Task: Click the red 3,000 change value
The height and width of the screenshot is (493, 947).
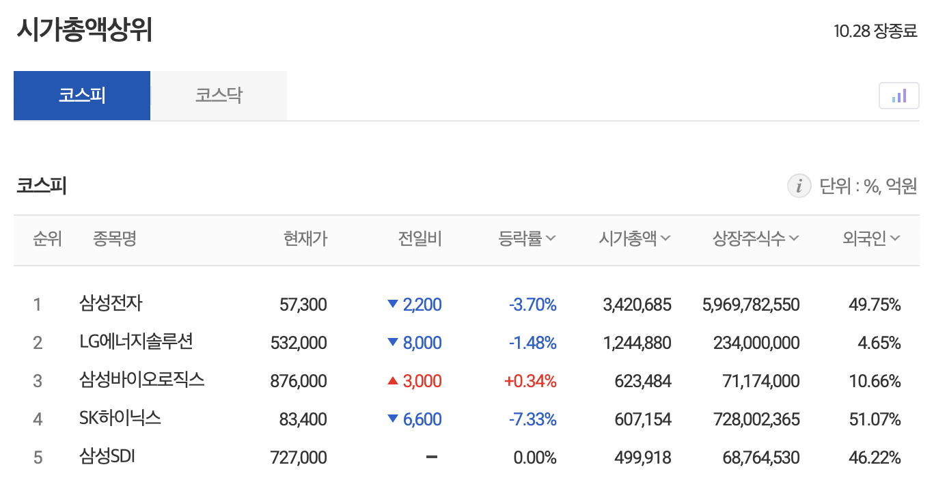Action: (x=422, y=381)
